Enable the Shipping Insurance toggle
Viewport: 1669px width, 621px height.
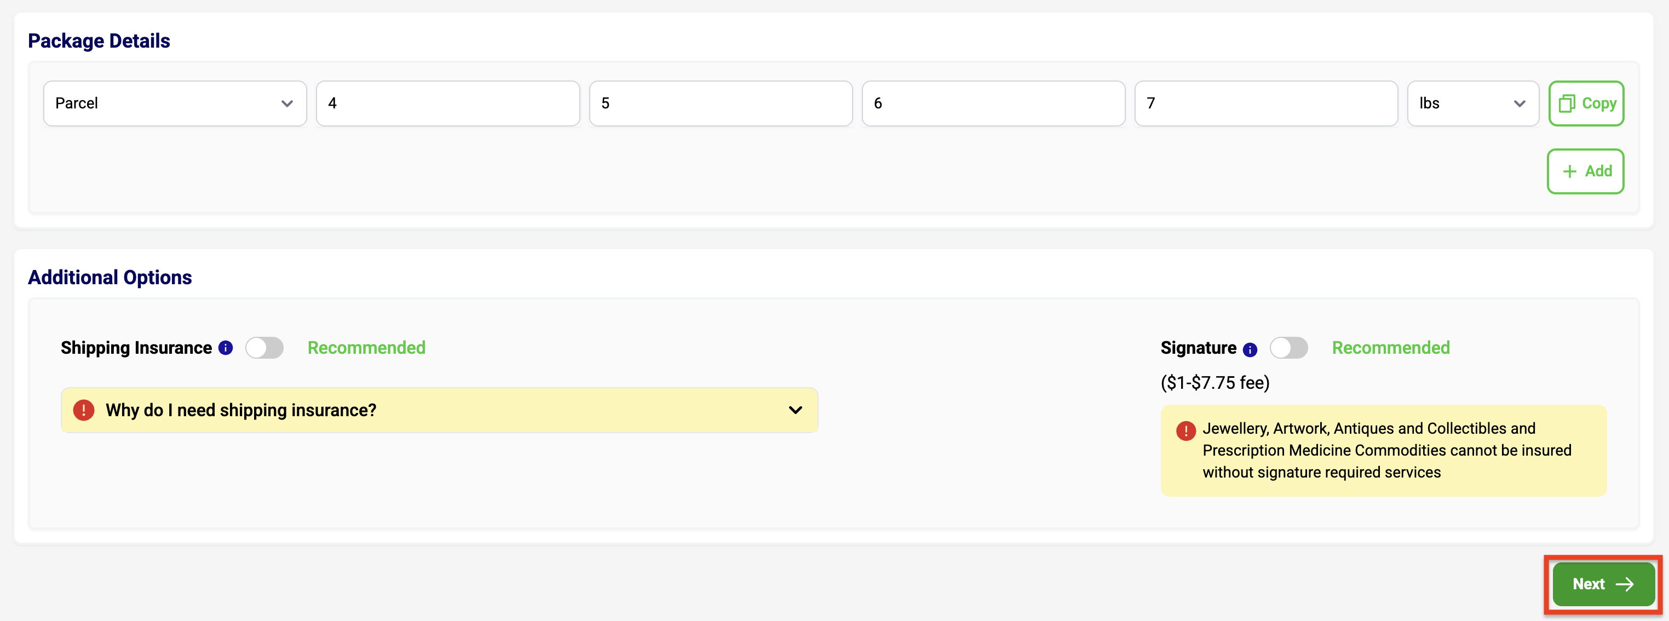click(264, 348)
